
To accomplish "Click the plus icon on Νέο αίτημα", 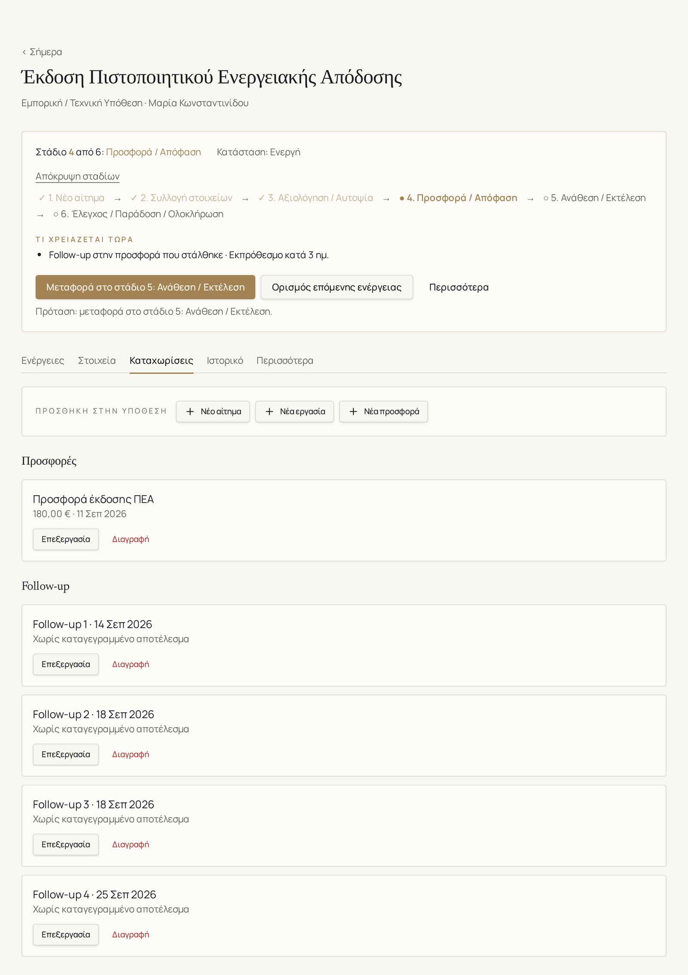I will pyautogui.click(x=190, y=411).
